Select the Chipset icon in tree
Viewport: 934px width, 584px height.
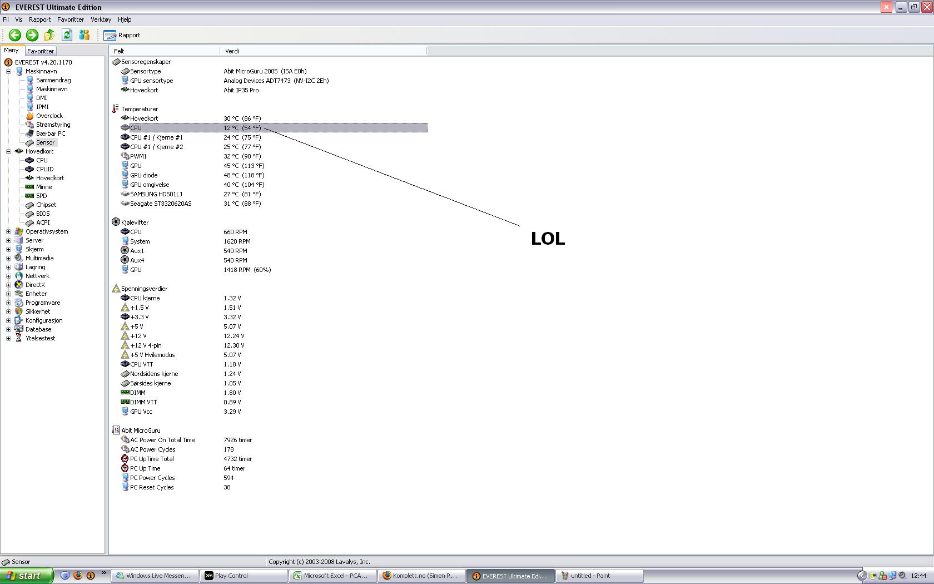(x=30, y=205)
